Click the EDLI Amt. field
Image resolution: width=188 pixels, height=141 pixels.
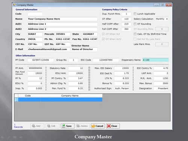(76, 73)
